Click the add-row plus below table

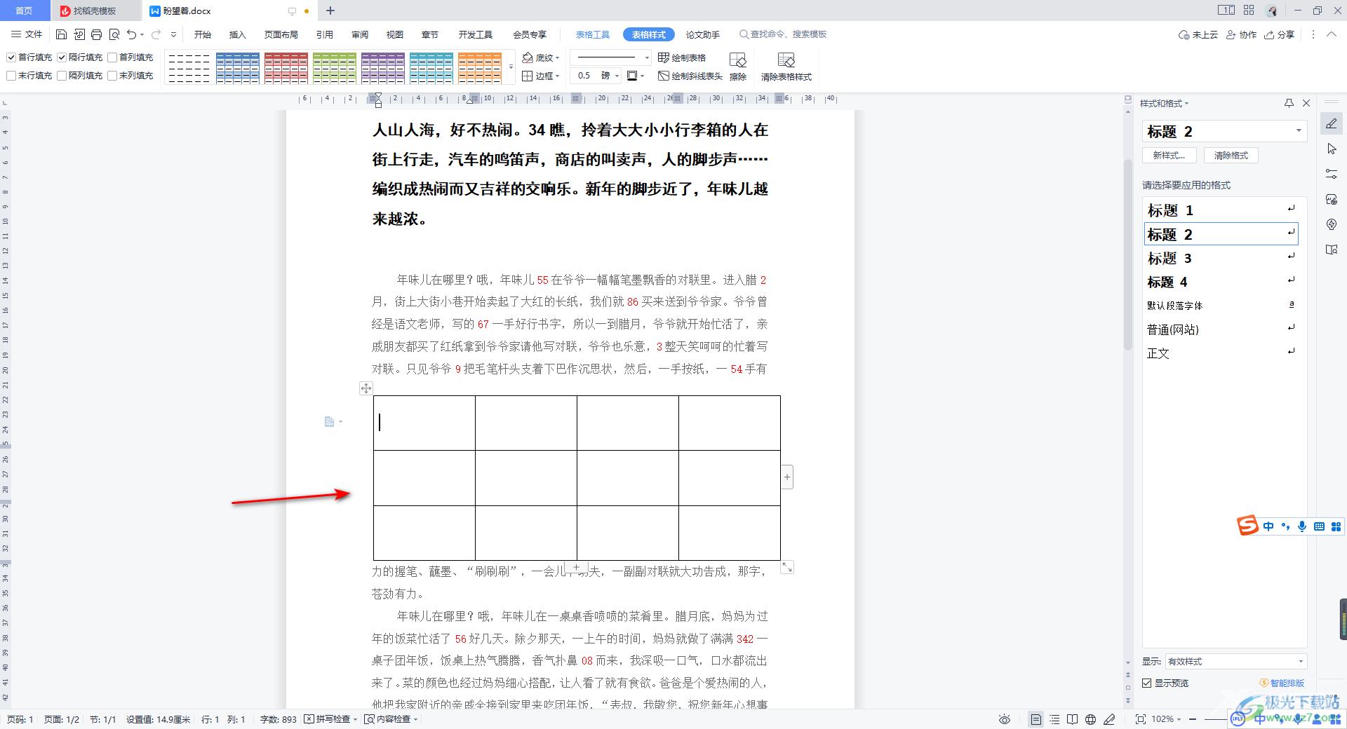[576, 566]
